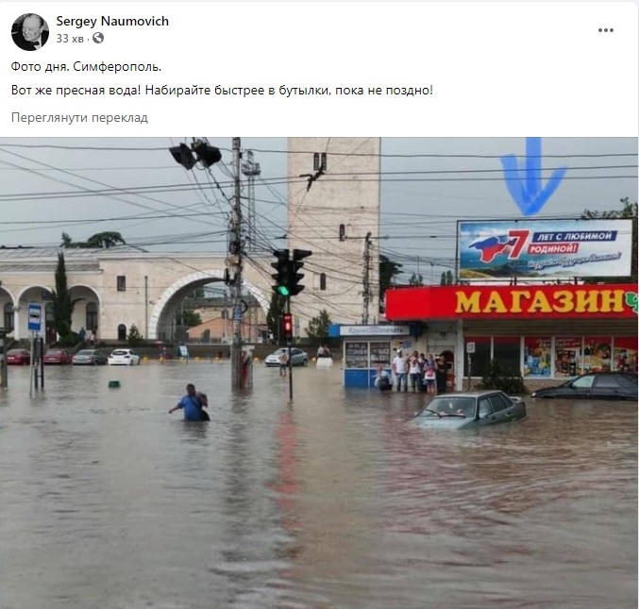This screenshot has height=609, width=639.
Task: Click 'Переглянути переклад' to view translation
Action: pos(79,117)
